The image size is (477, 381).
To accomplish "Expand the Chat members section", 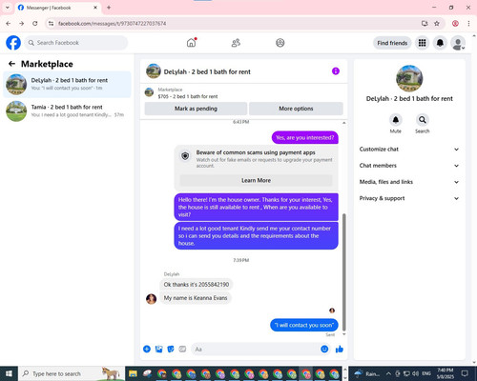I will [409, 166].
